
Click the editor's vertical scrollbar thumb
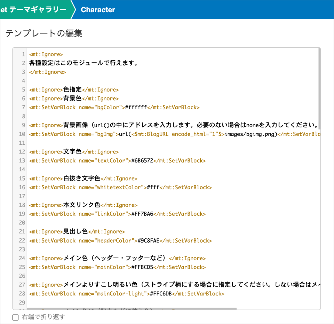(319, 84)
